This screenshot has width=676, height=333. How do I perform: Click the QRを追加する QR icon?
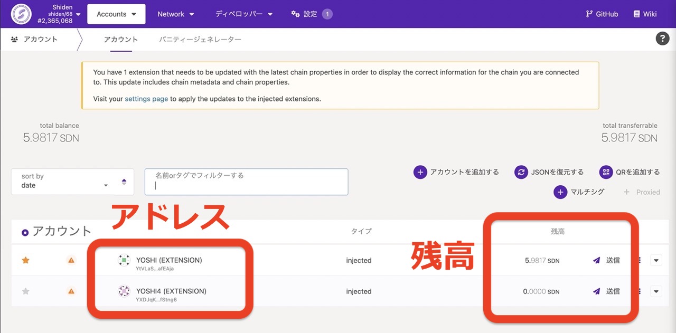tap(605, 172)
